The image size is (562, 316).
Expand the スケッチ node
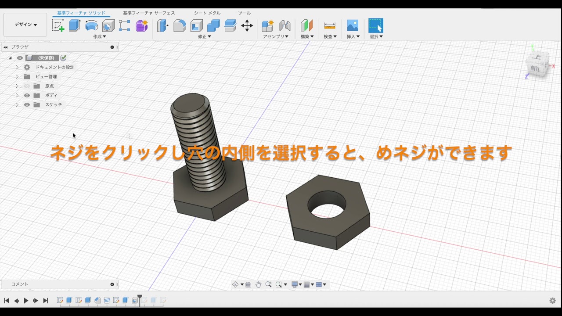[x=17, y=105]
